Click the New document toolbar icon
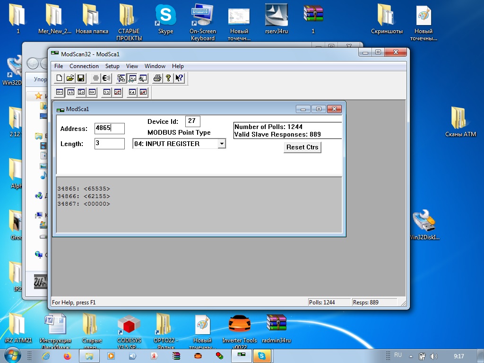484x363 pixels. 60,78
